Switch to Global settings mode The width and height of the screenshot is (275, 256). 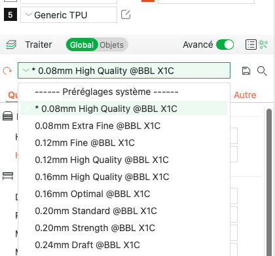point(82,45)
